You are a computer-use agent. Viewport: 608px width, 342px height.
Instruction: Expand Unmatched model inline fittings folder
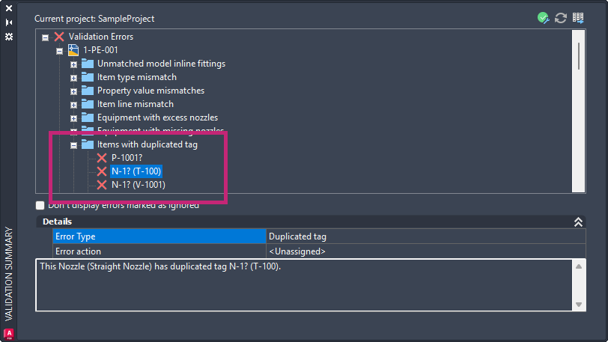pyautogui.click(x=73, y=64)
